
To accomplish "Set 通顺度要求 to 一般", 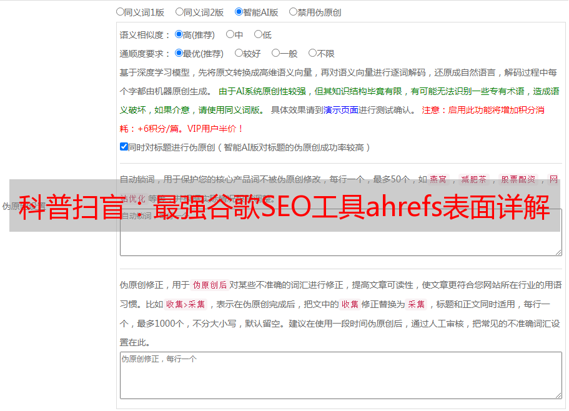I will pos(275,53).
